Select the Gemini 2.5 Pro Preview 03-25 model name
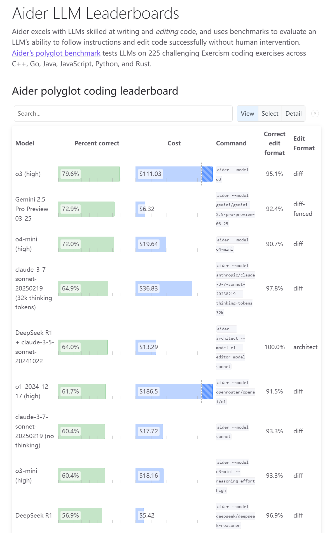This screenshot has width=332, height=533. point(32,209)
